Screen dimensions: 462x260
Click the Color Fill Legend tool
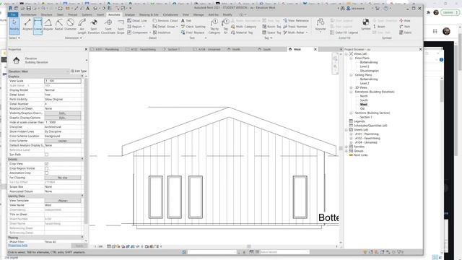pos(344,32)
